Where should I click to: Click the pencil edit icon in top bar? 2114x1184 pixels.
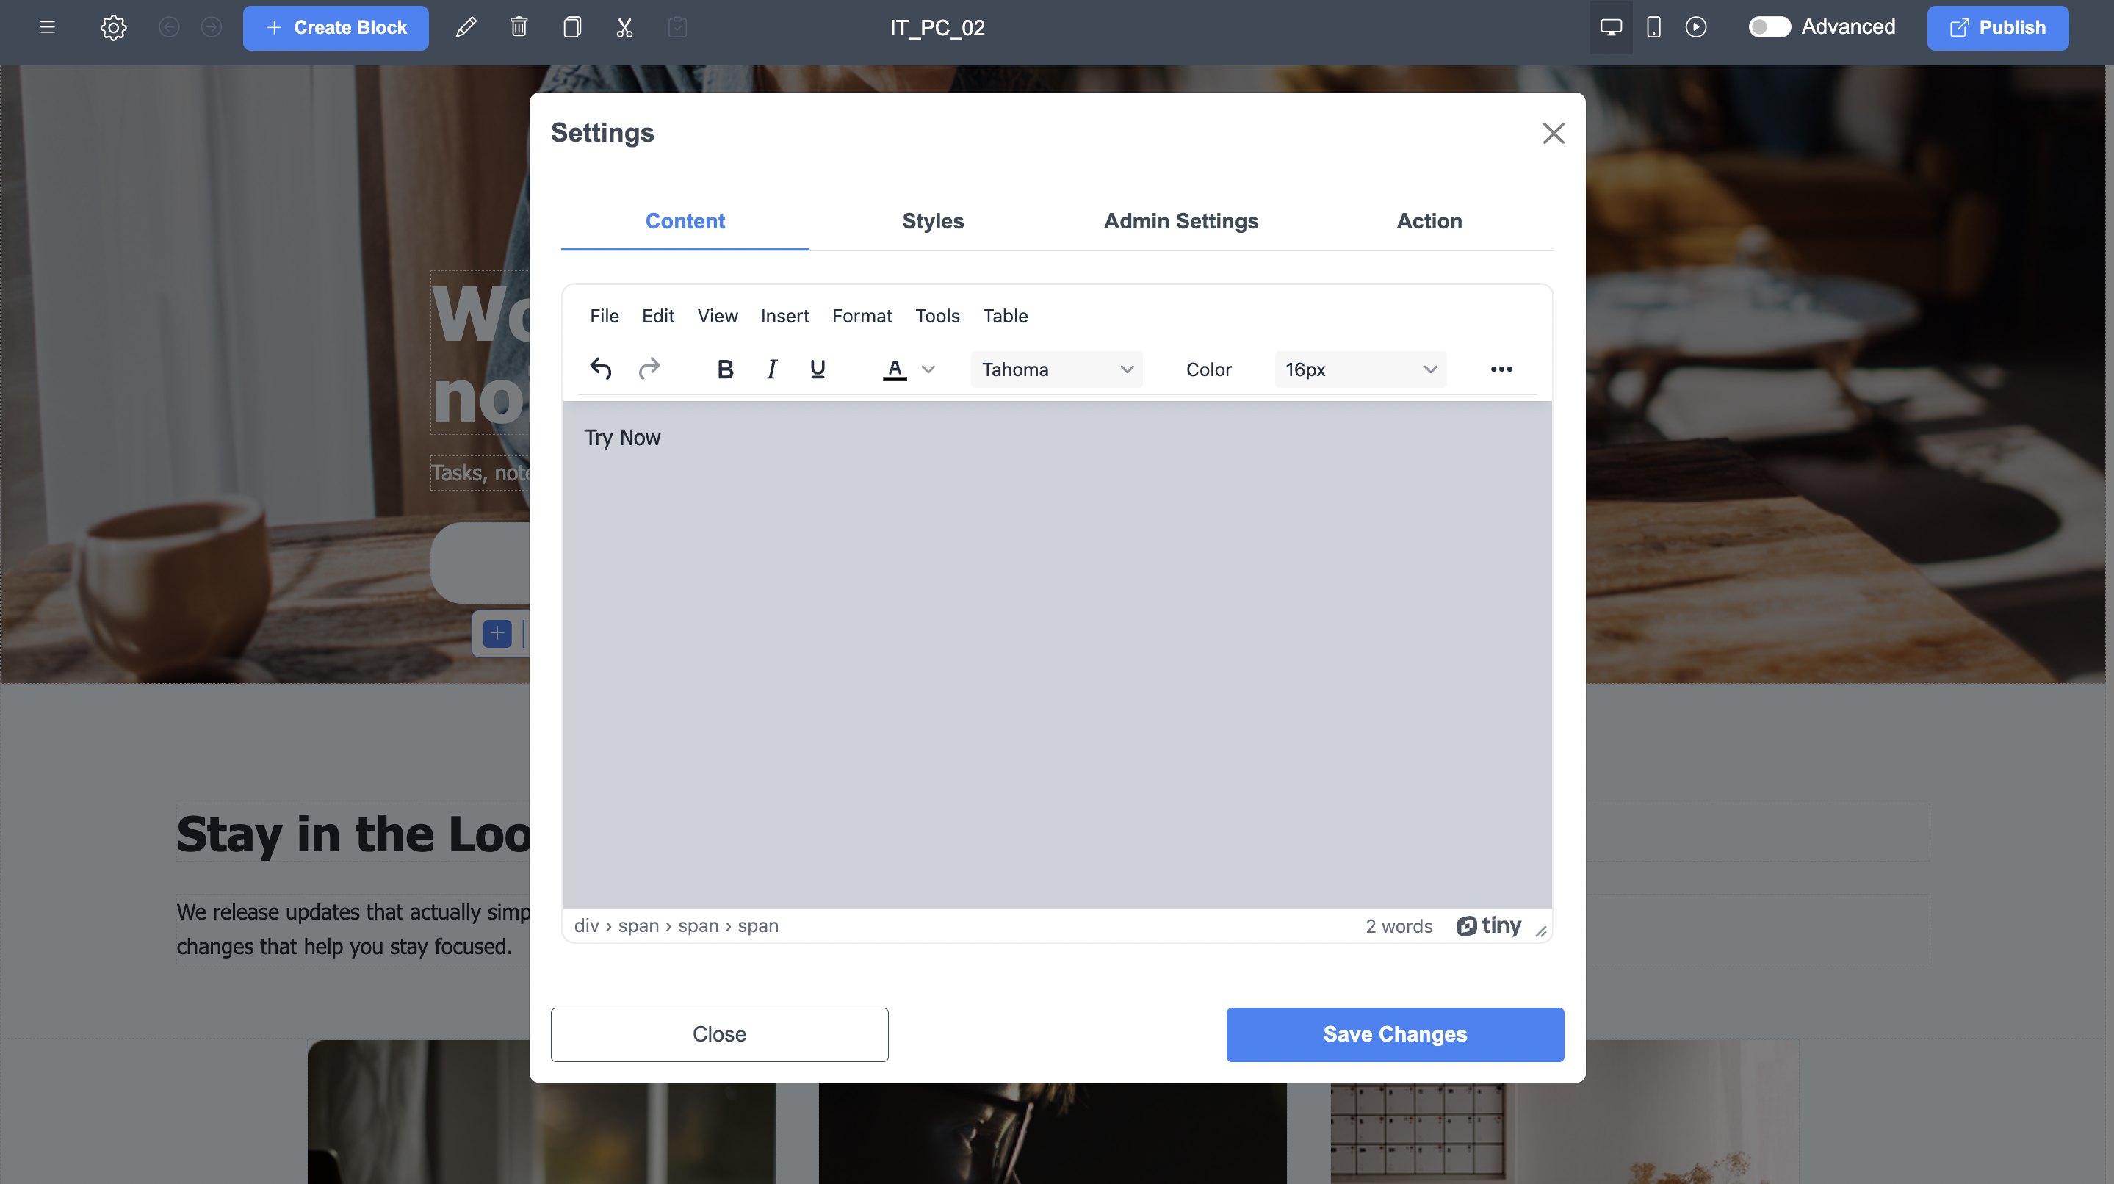pyautogui.click(x=466, y=27)
